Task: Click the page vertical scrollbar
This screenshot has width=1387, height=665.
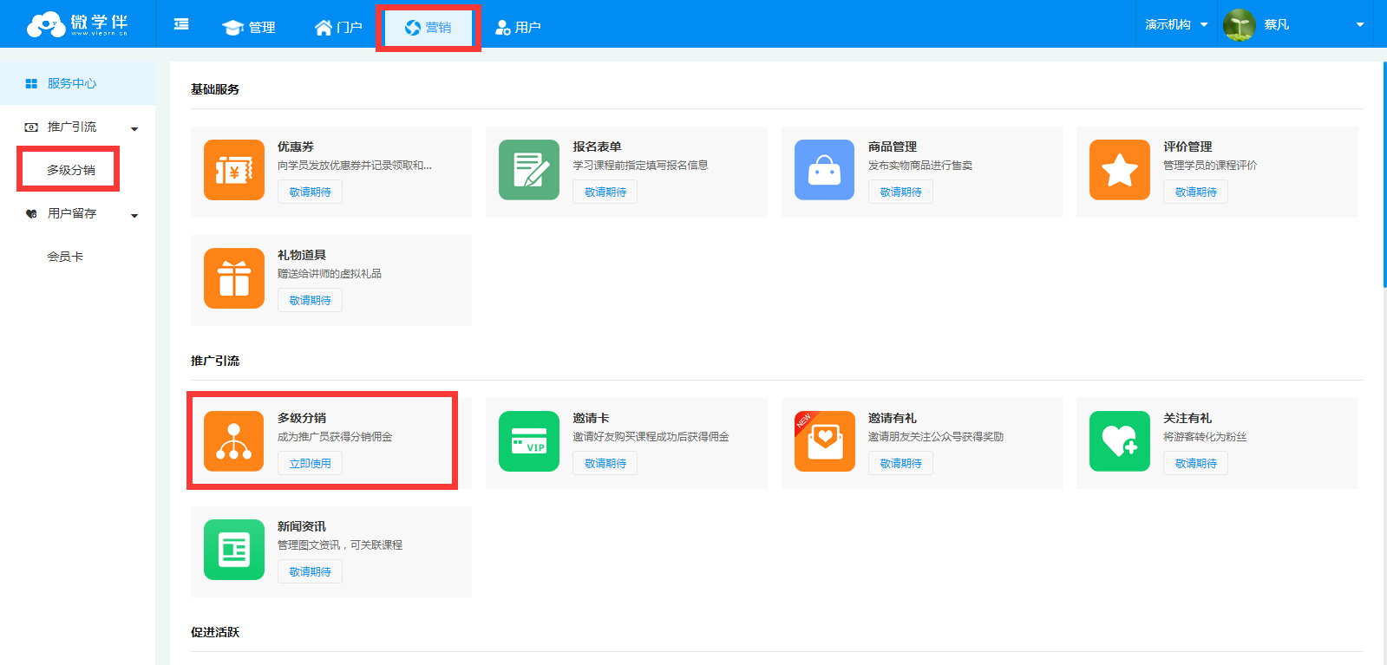Action: (1384, 173)
